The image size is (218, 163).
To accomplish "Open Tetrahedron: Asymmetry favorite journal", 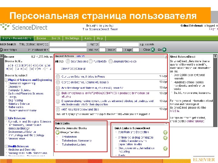I will 77,141.
